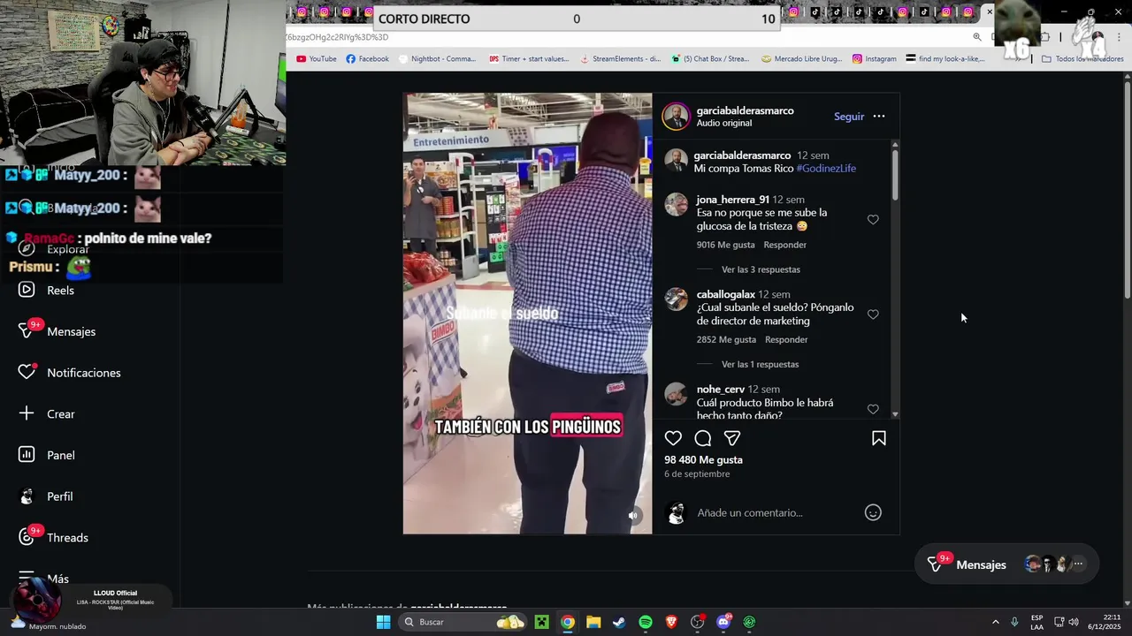Open the Instagram bookmark

coord(874,59)
